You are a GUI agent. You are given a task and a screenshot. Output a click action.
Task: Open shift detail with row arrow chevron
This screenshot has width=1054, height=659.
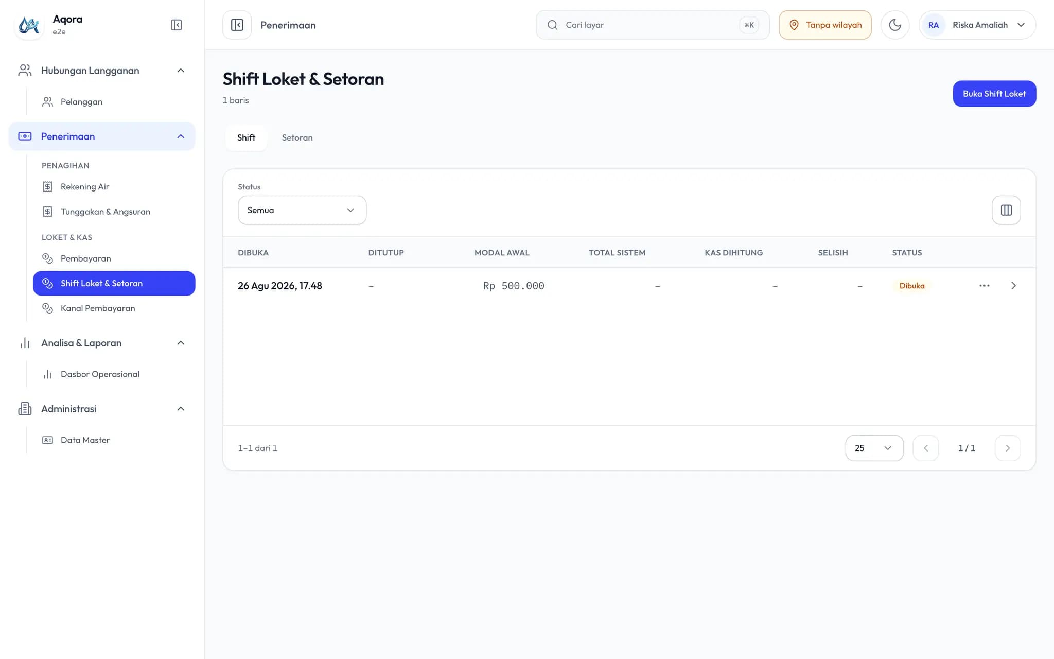1013,286
